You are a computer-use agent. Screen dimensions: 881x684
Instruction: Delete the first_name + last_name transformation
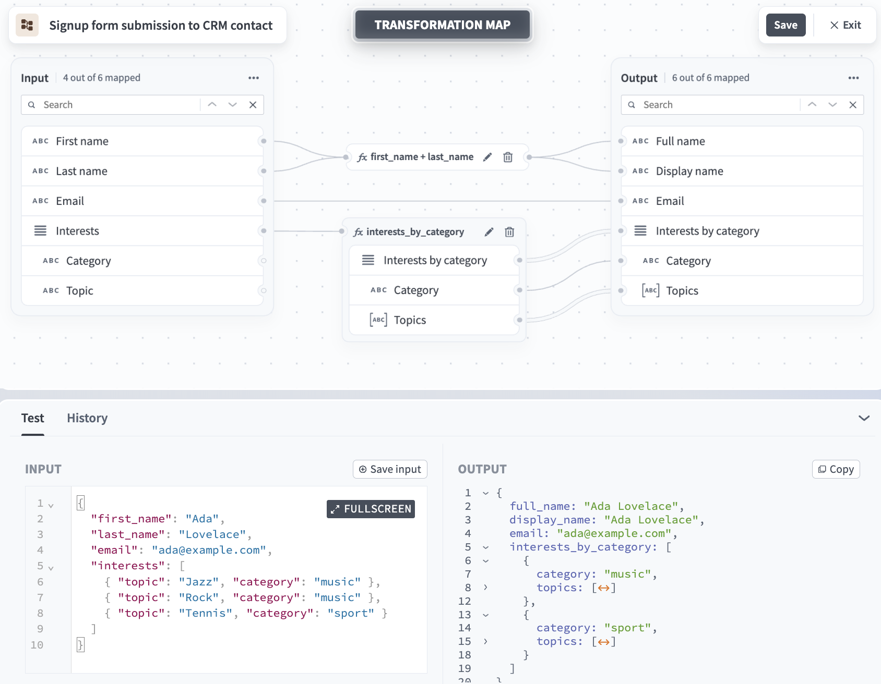tap(508, 157)
